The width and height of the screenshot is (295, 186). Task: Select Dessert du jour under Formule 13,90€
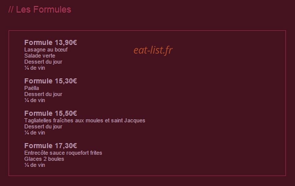(43, 62)
